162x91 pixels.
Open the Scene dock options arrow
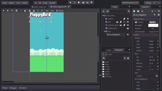click(x=129, y=7)
